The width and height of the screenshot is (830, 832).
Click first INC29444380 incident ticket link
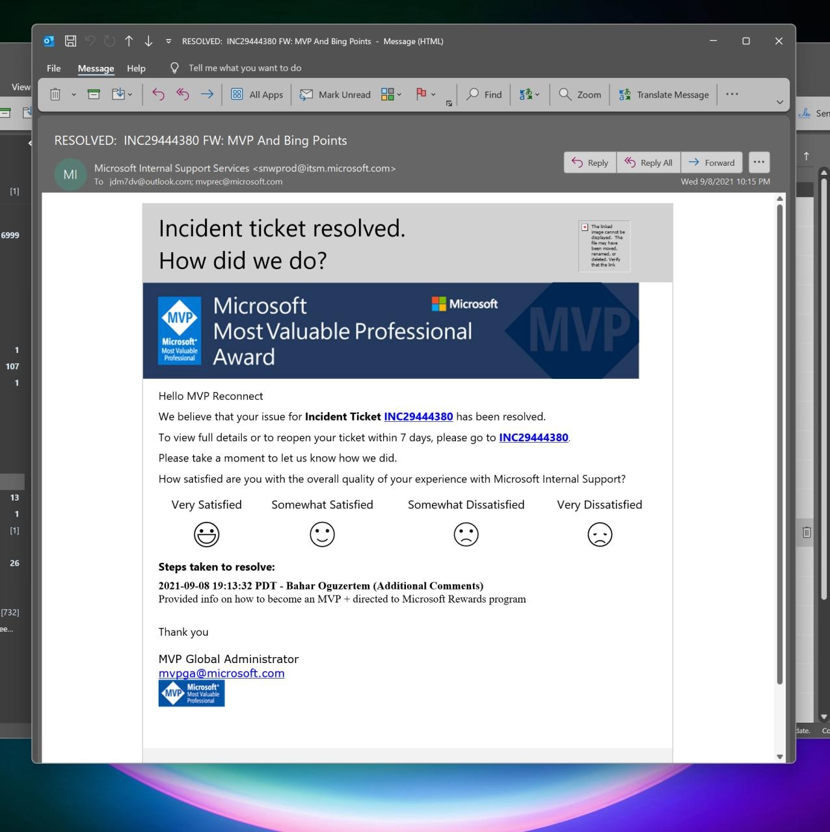(418, 417)
